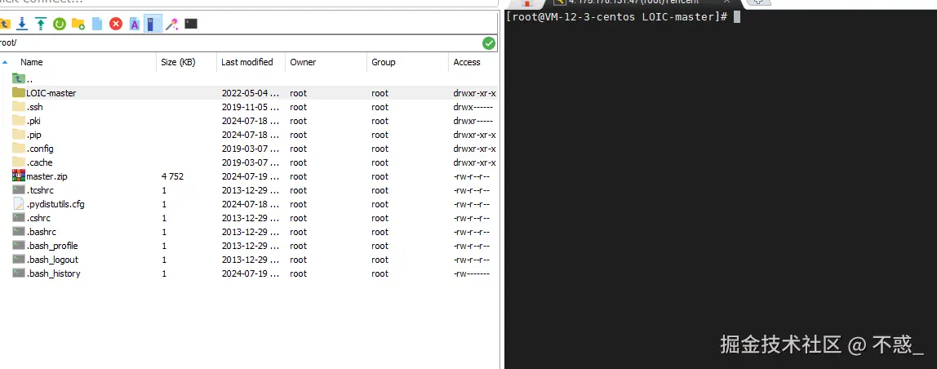This screenshot has width=937, height=369.
Task: Select the LOIC-master folder row
Action: (x=249, y=93)
